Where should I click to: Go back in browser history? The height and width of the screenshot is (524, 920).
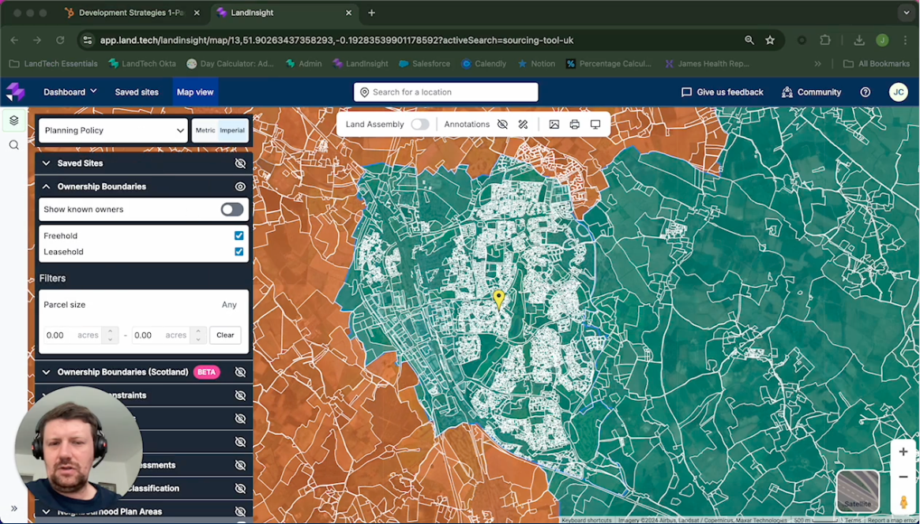click(15, 40)
